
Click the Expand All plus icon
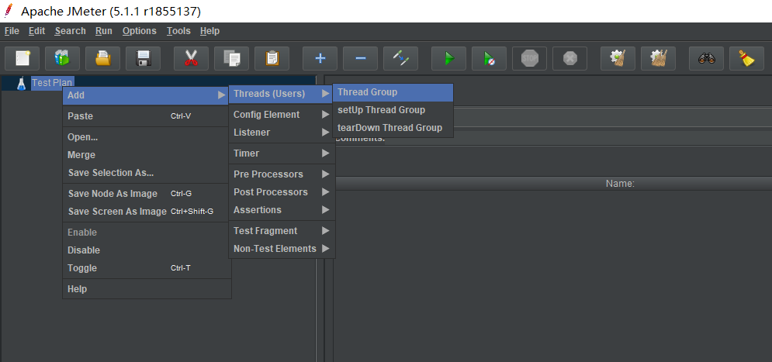(x=320, y=59)
